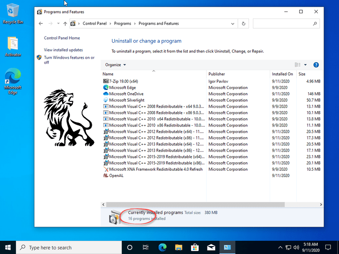Viewport: 339px width, 254px height.
Task: Click the search magnifier icon
Action: pyautogui.click(x=315, y=23)
